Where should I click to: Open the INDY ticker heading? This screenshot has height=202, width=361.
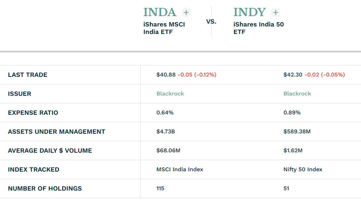[x=249, y=12]
